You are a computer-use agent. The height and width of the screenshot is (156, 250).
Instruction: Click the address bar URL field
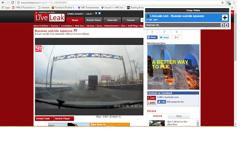click(x=120, y=3)
